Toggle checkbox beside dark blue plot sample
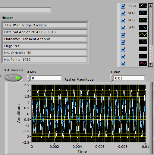Image resolution: width=154 pixels, height=155 pixels. [123, 57]
